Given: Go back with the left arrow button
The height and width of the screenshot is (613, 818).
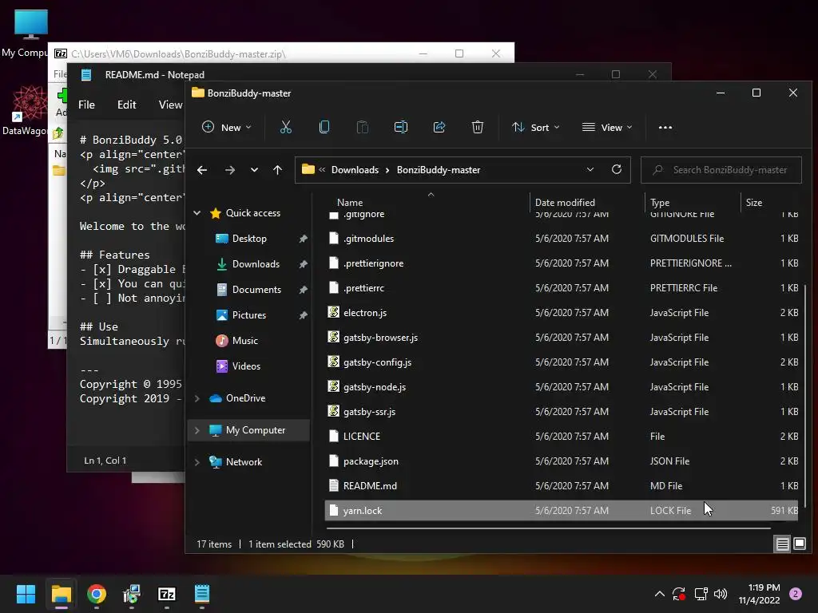Looking at the screenshot, I should click(202, 170).
